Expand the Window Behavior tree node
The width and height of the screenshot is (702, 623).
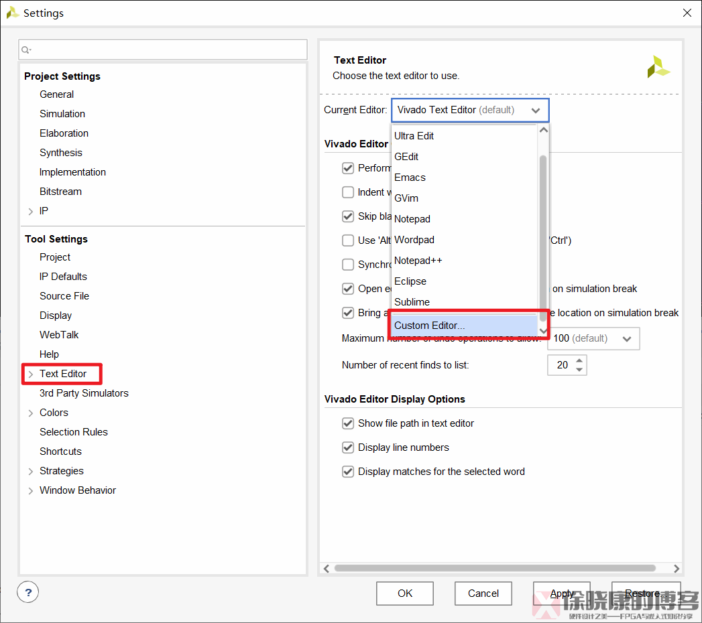30,491
